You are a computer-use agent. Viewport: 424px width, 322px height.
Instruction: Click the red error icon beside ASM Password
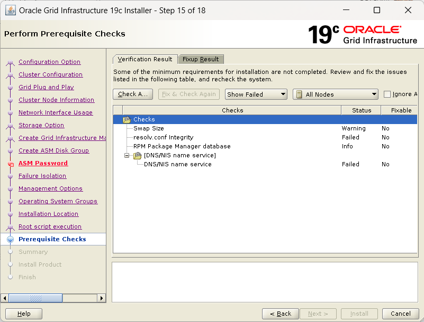[x=11, y=164]
